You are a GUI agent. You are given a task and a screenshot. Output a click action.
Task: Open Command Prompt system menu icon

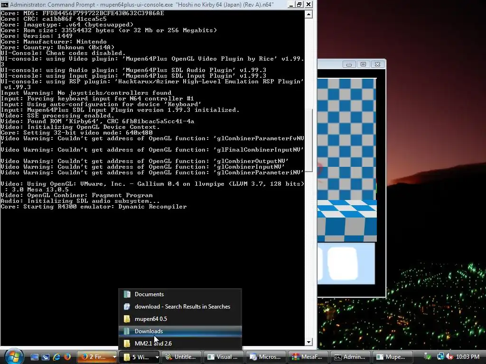point(5,5)
